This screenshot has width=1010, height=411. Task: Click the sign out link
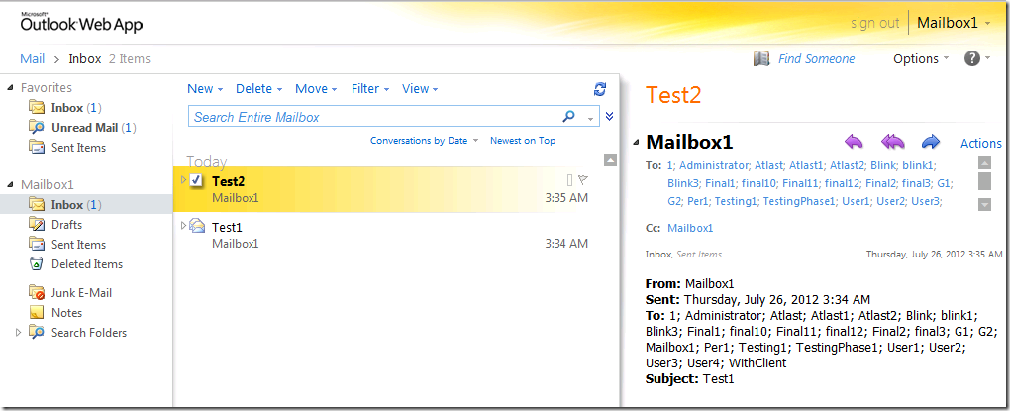click(x=874, y=23)
